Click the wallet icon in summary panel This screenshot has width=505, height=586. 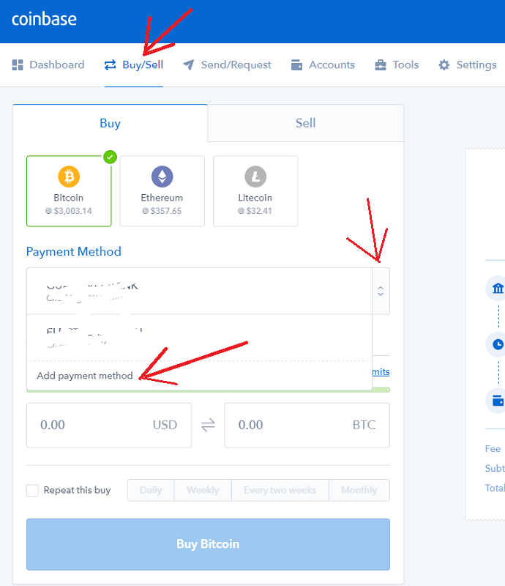pyautogui.click(x=498, y=400)
